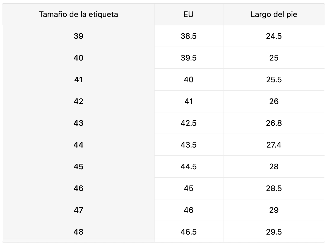The image size is (327, 246).
Task: Click label size 44 in first column
Action: (x=78, y=145)
